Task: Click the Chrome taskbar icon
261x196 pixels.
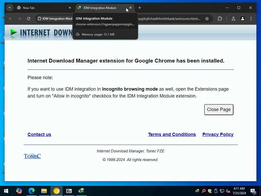Action: pyautogui.click(x=56, y=191)
